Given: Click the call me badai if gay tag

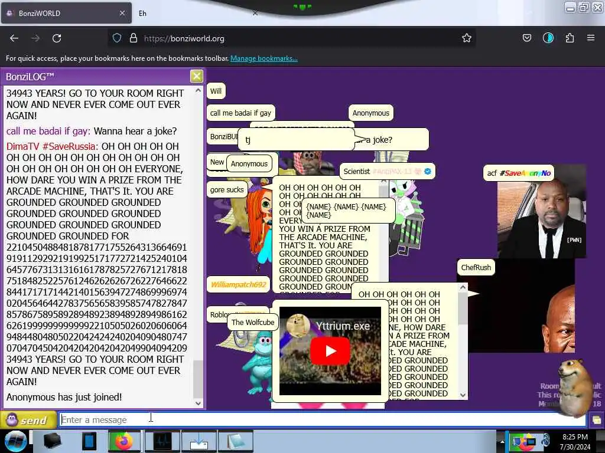Looking at the screenshot, I should [241, 113].
